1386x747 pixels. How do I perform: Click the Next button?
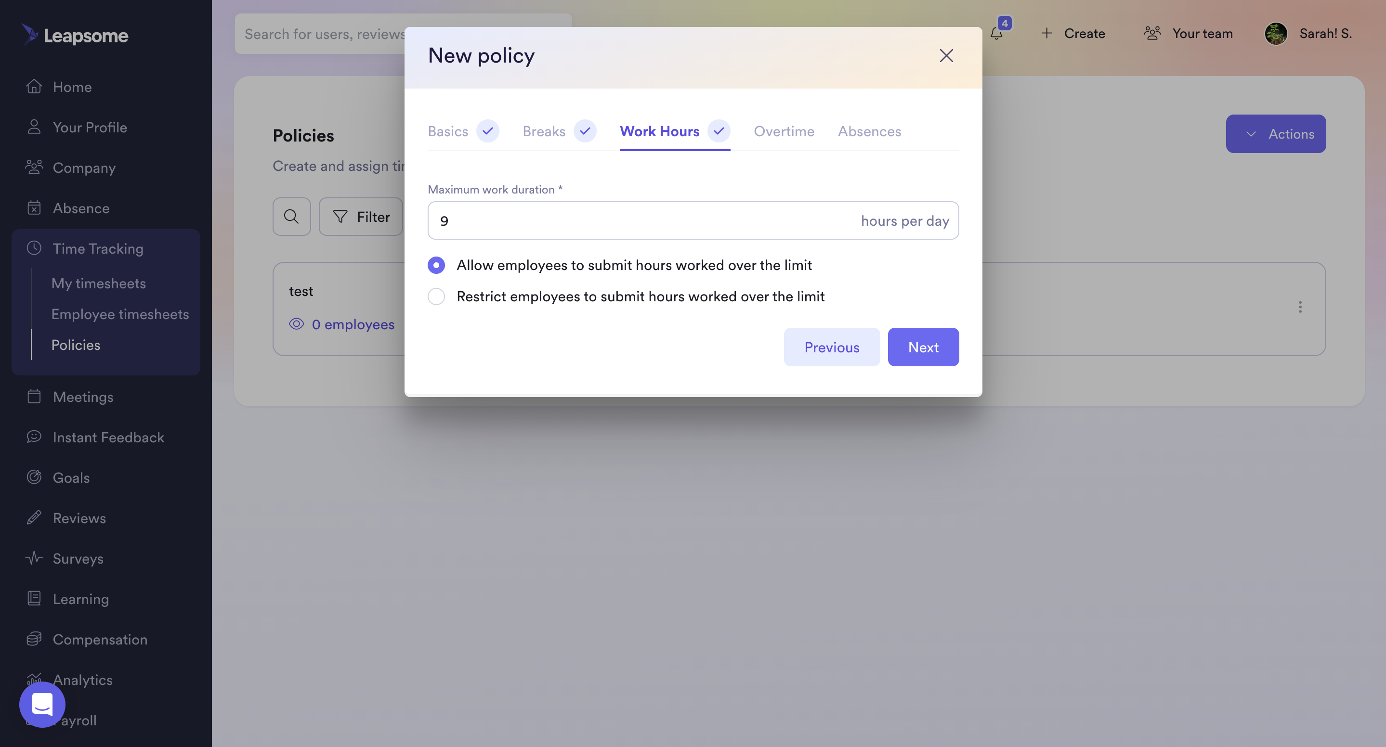coord(923,348)
